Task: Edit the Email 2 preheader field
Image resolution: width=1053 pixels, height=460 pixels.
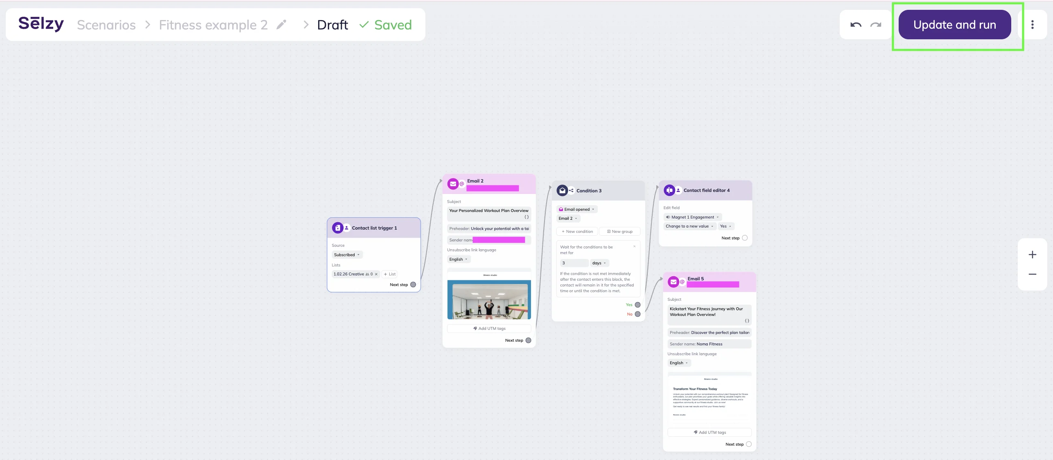Action: tap(489, 229)
